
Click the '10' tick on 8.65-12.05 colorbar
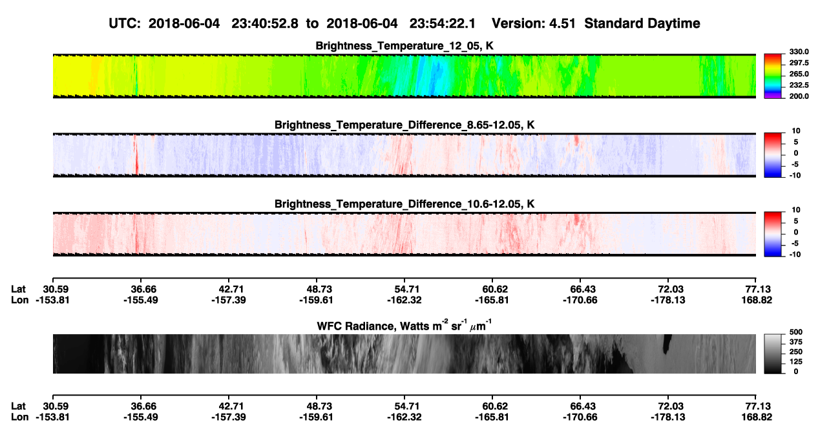796,131
